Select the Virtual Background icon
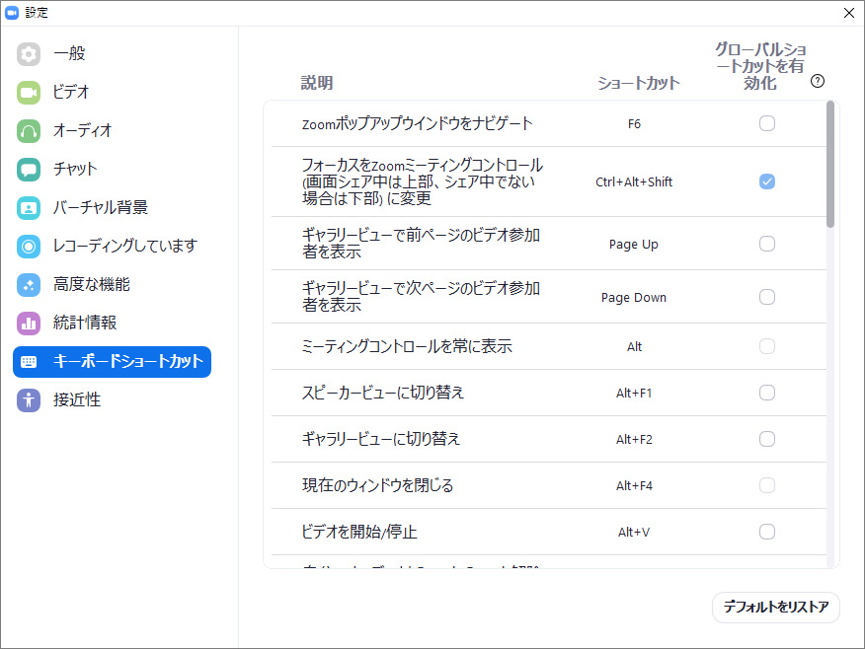 coord(29,208)
